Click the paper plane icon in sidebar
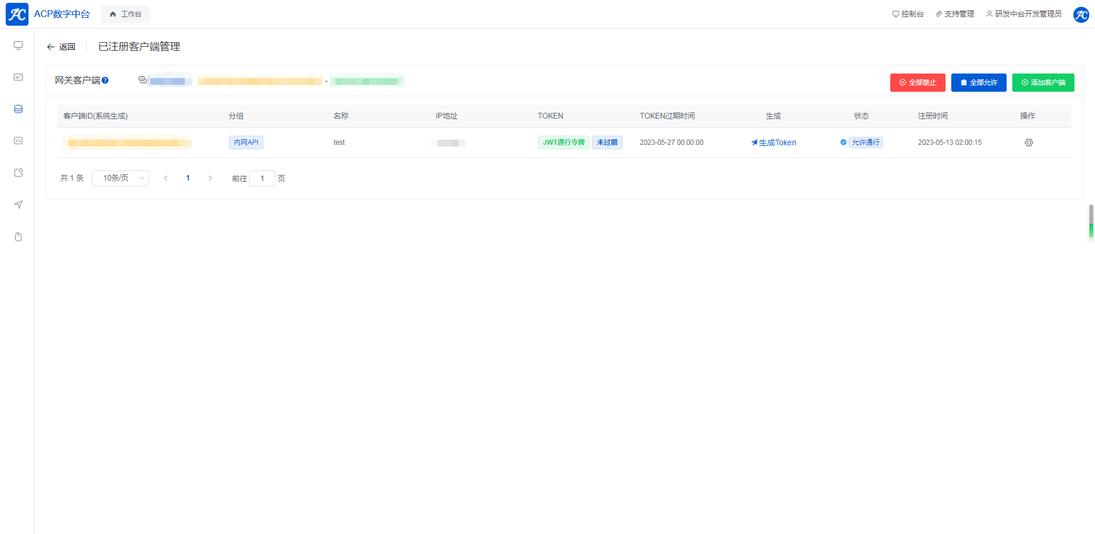1095x534 pixels. 18,205
